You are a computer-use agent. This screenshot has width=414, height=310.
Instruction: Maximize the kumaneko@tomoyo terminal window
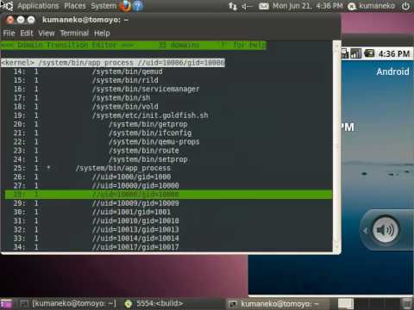pyautogui.click(x=31, y=20)
